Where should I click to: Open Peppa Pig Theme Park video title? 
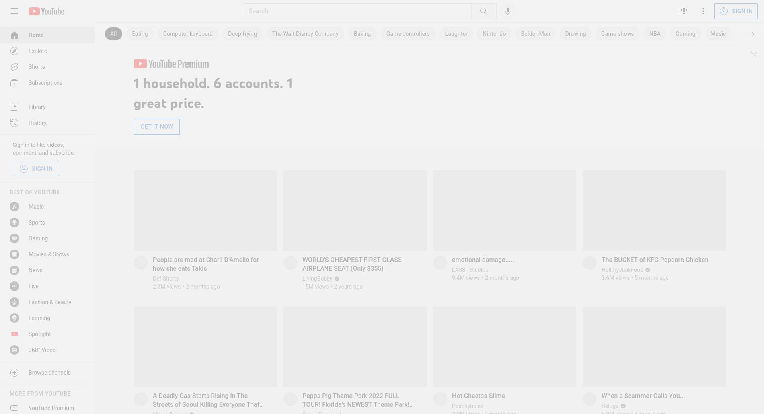pyautogui.click(x=358, y=400)
